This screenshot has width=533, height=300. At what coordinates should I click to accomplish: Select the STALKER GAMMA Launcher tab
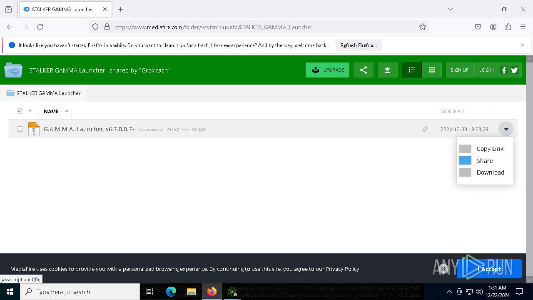(65, 9)
